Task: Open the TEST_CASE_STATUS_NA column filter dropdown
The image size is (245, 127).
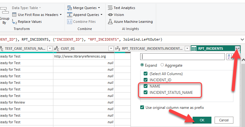Action: click(x=50, y=48)
